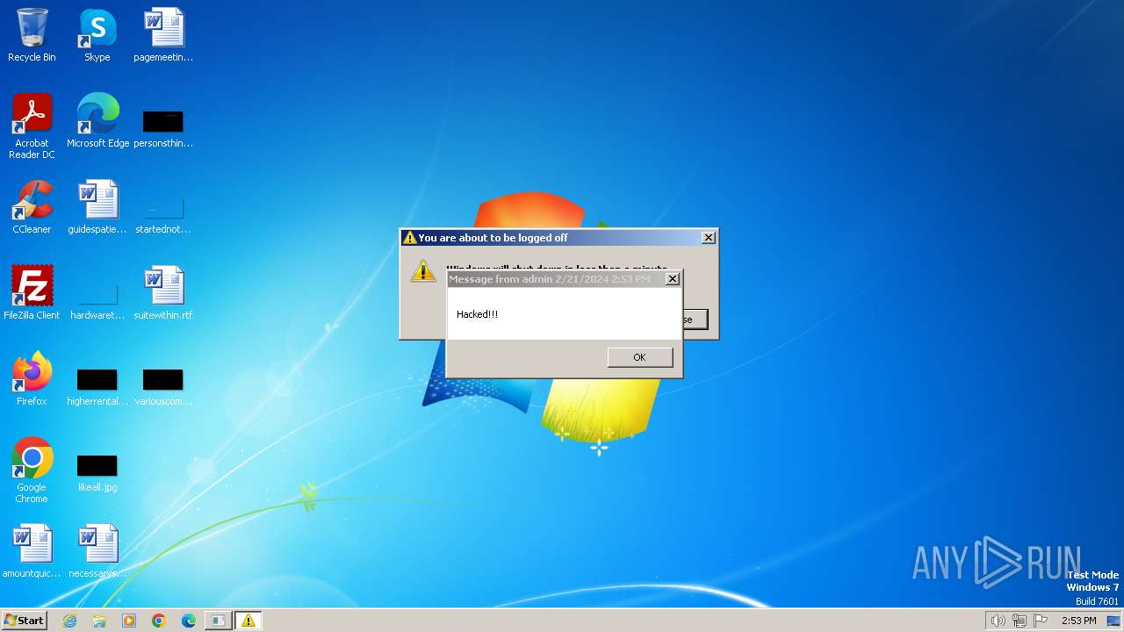Screen dimensions: 1124x632
Task: Switch to the running app taskbar button beside Edge
Action: click(218, 621)
